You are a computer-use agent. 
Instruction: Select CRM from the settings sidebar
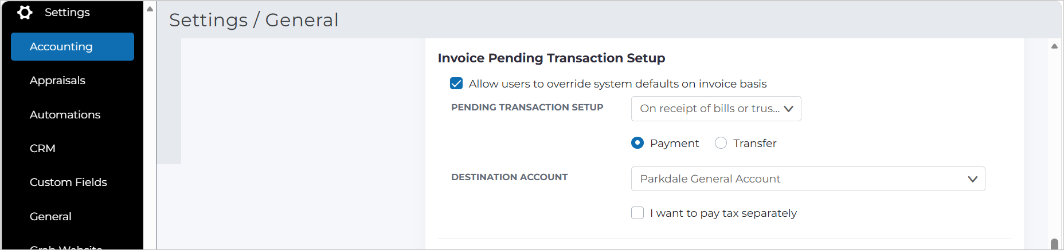pos(42,148)
